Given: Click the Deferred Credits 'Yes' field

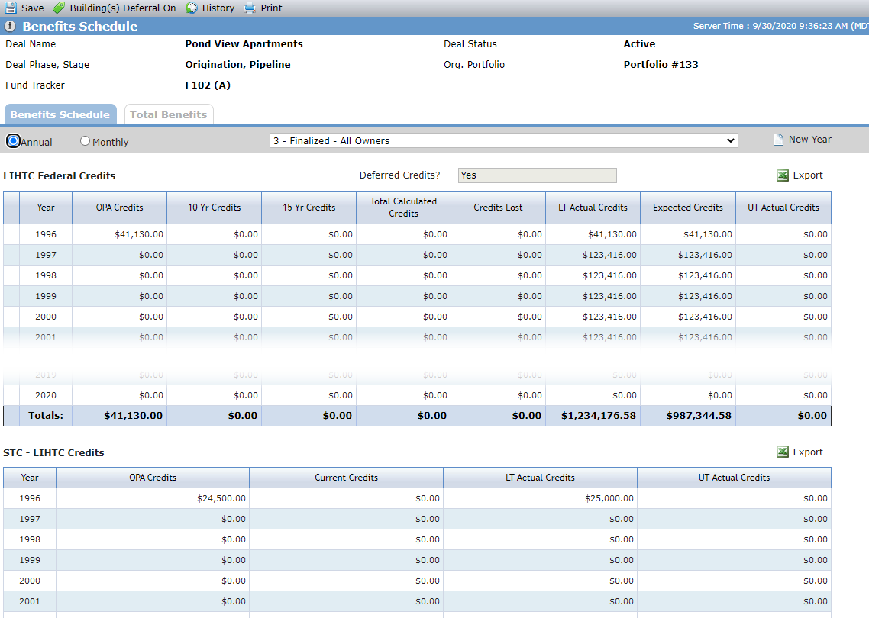Looking at the screenshot, I should [x=537, y=175].
